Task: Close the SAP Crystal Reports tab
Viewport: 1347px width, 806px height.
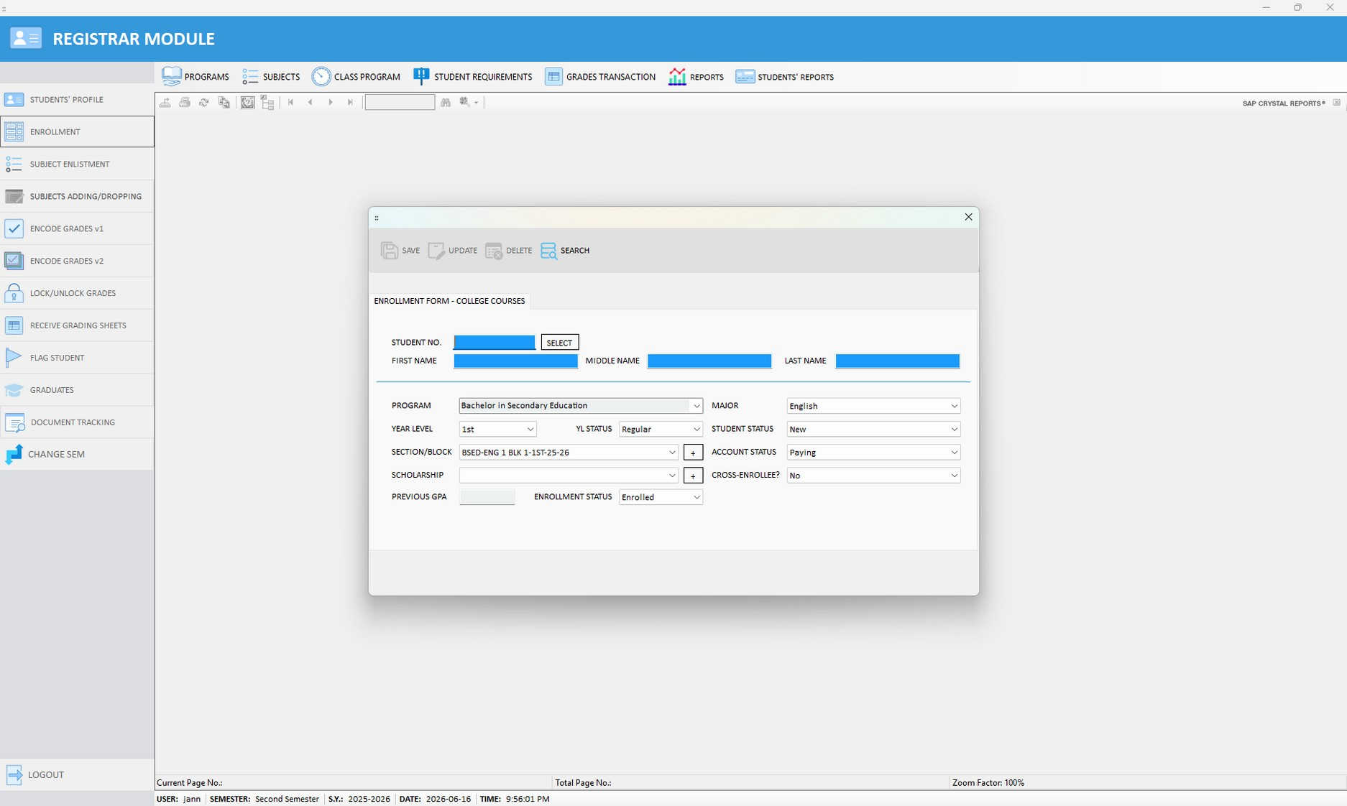Action: click(1336, 103)
